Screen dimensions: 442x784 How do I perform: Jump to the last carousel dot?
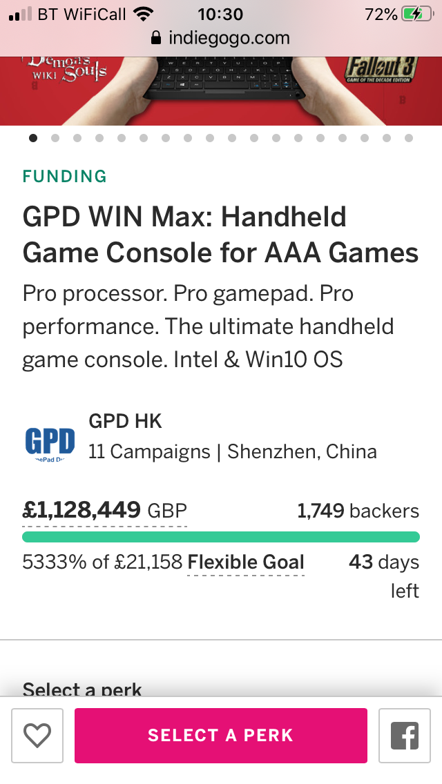click(409, 138)
